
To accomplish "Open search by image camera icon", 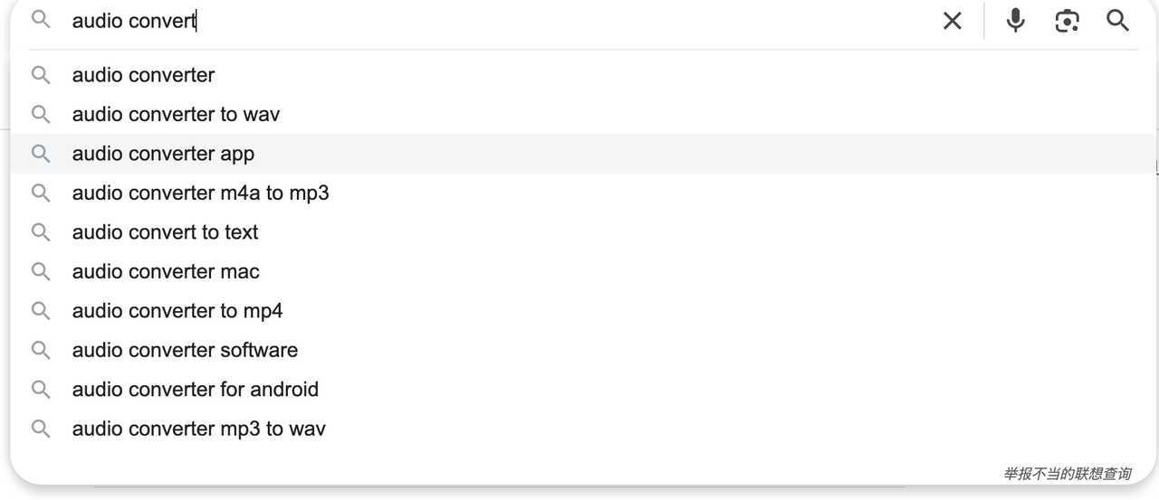I will tap(1068, 21).
